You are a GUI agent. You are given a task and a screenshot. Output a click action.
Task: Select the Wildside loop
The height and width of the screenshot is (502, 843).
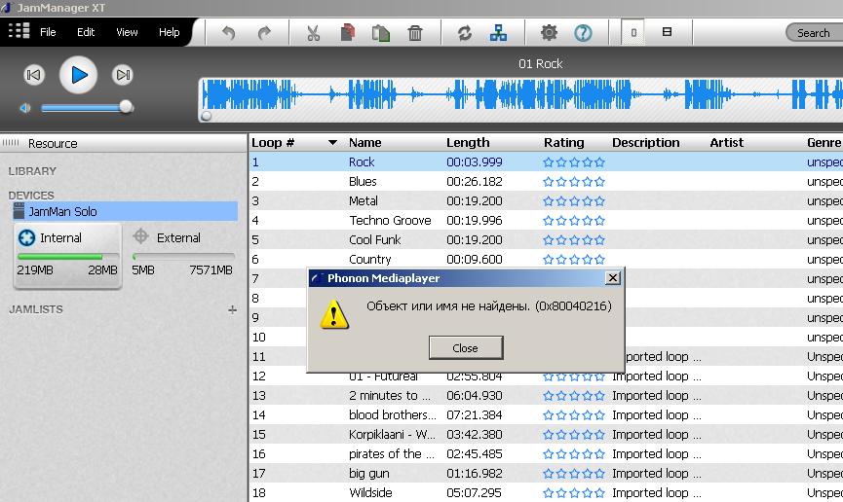click(x=370, y=492)
